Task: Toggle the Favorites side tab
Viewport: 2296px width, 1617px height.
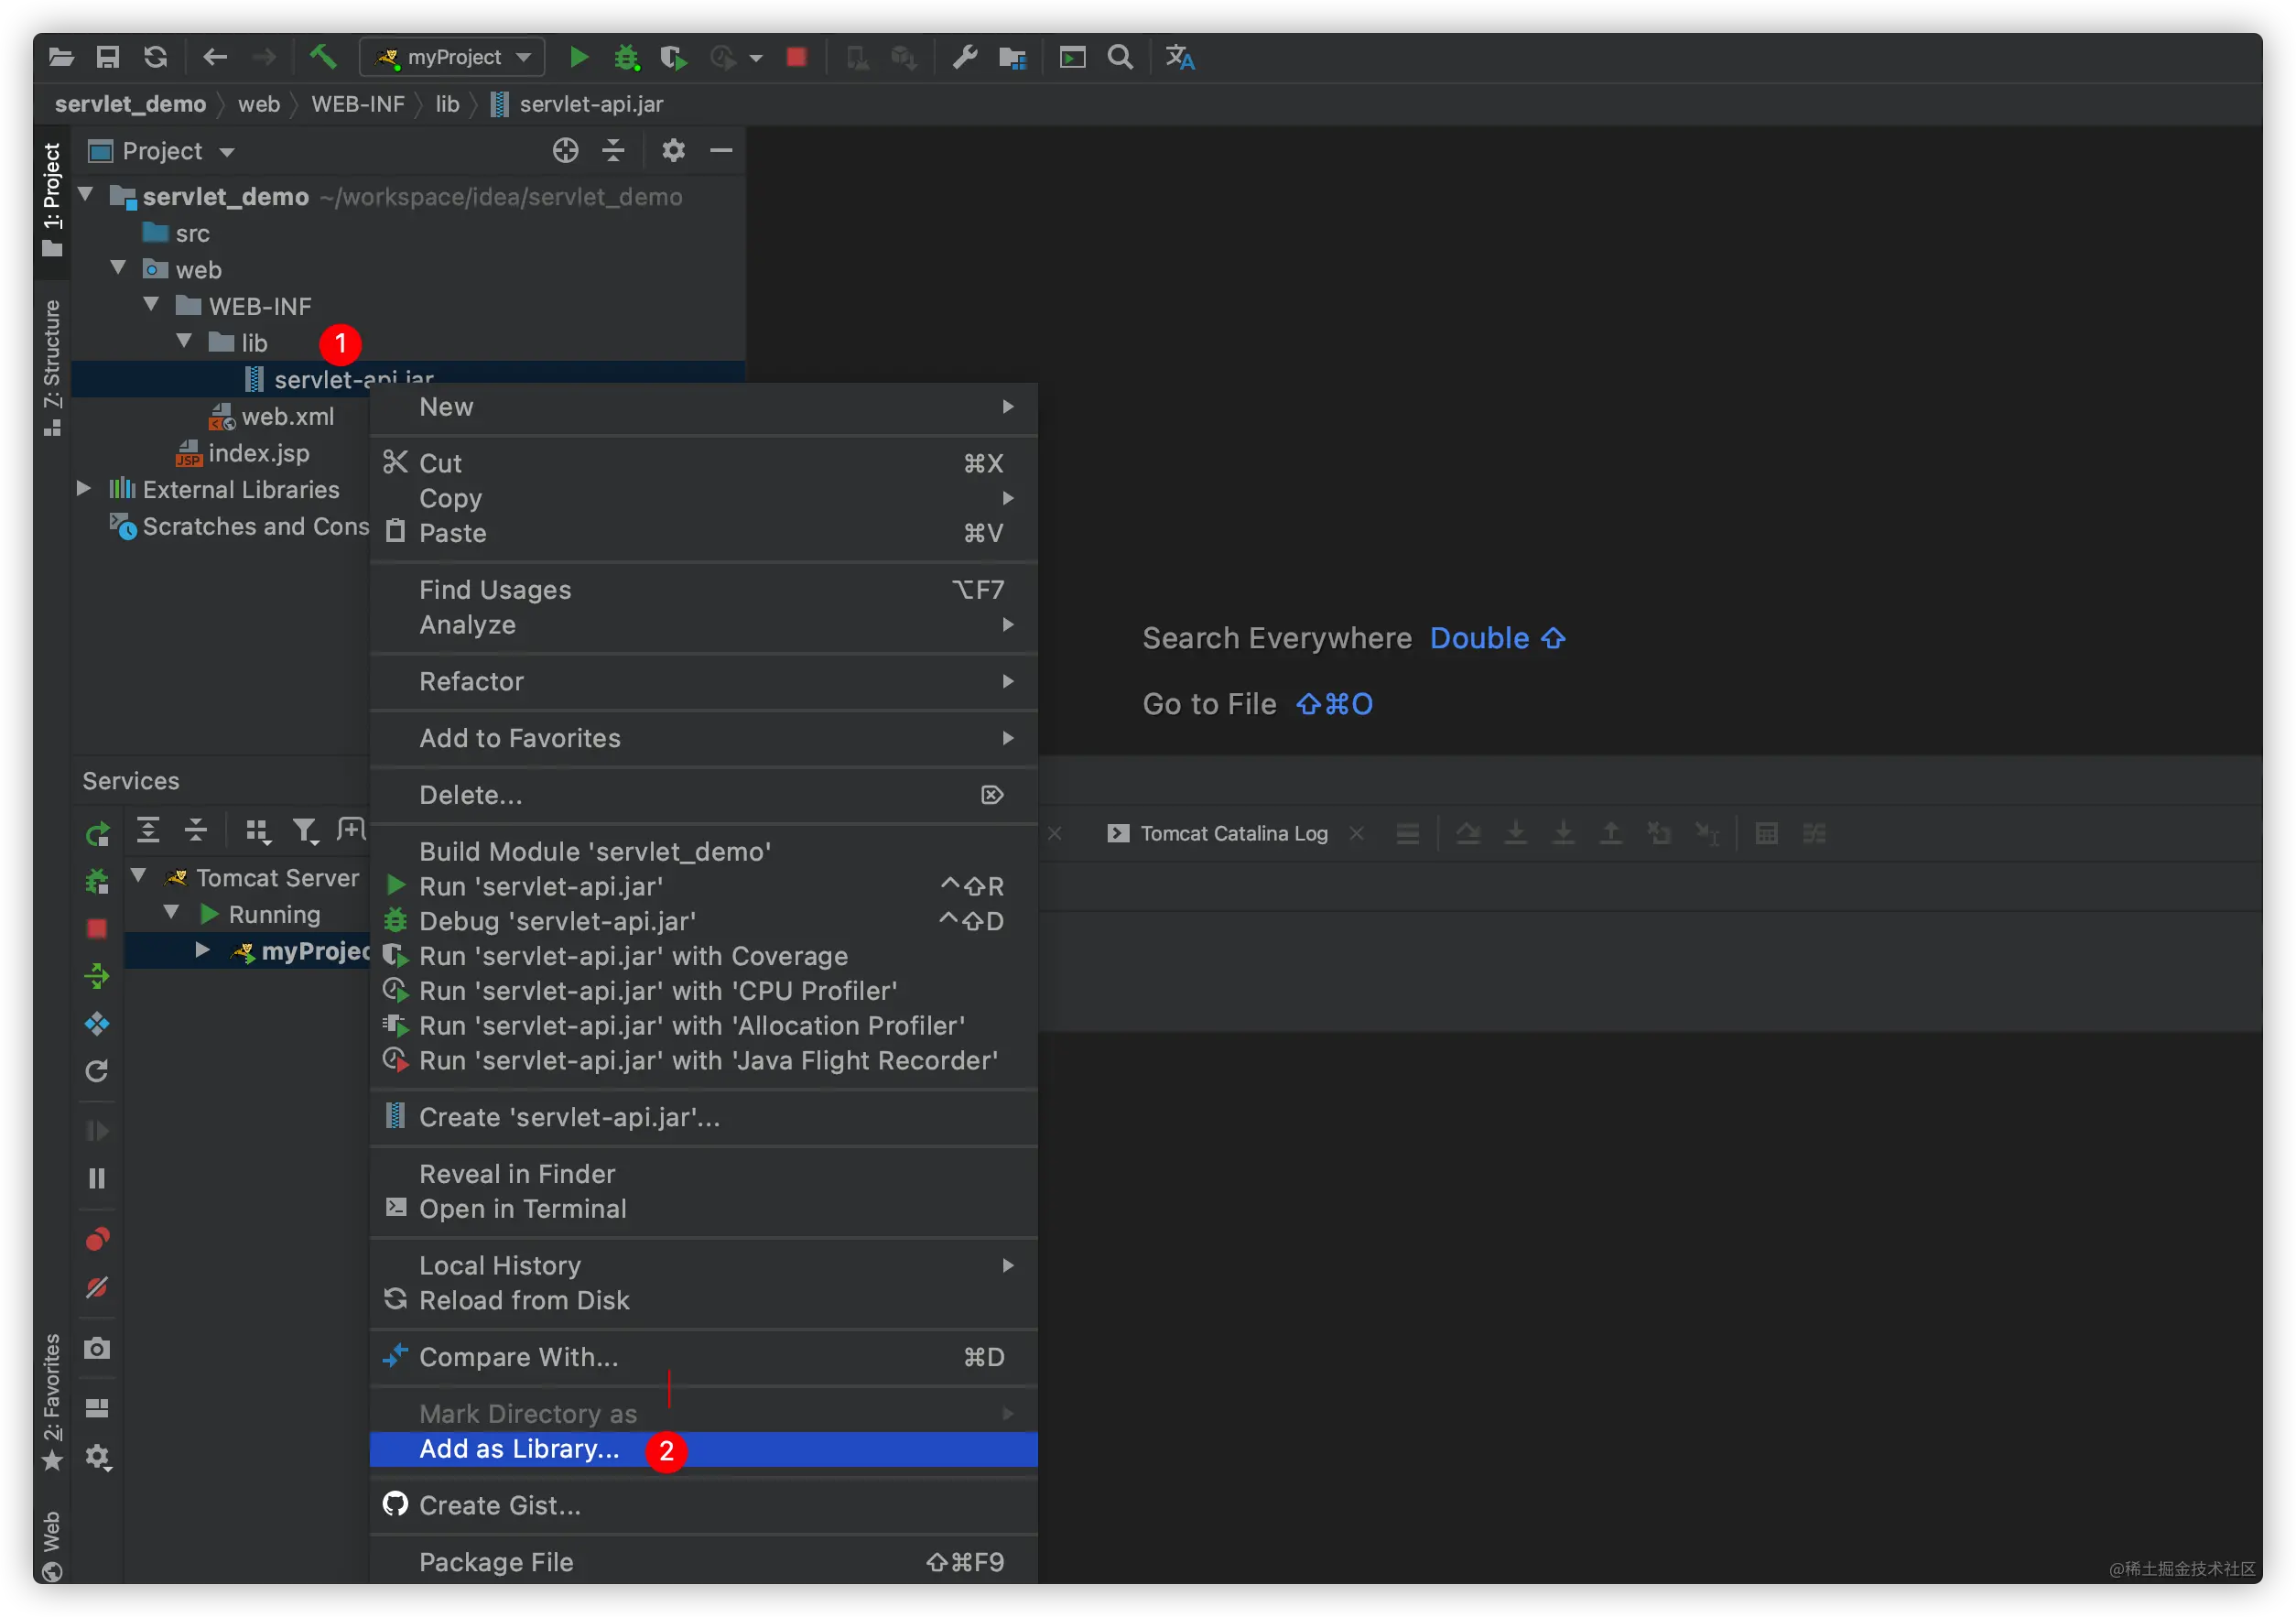Action: click(52, 1400)
